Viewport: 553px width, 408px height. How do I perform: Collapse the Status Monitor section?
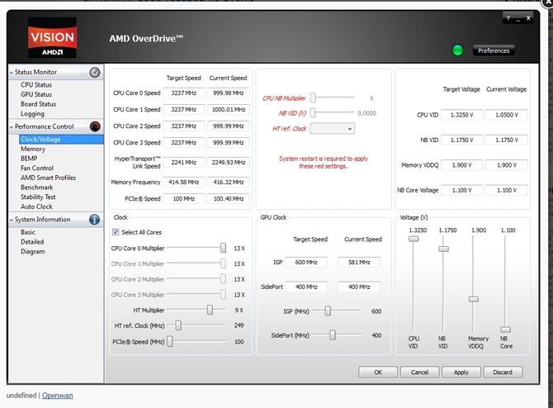pos(12,73)
